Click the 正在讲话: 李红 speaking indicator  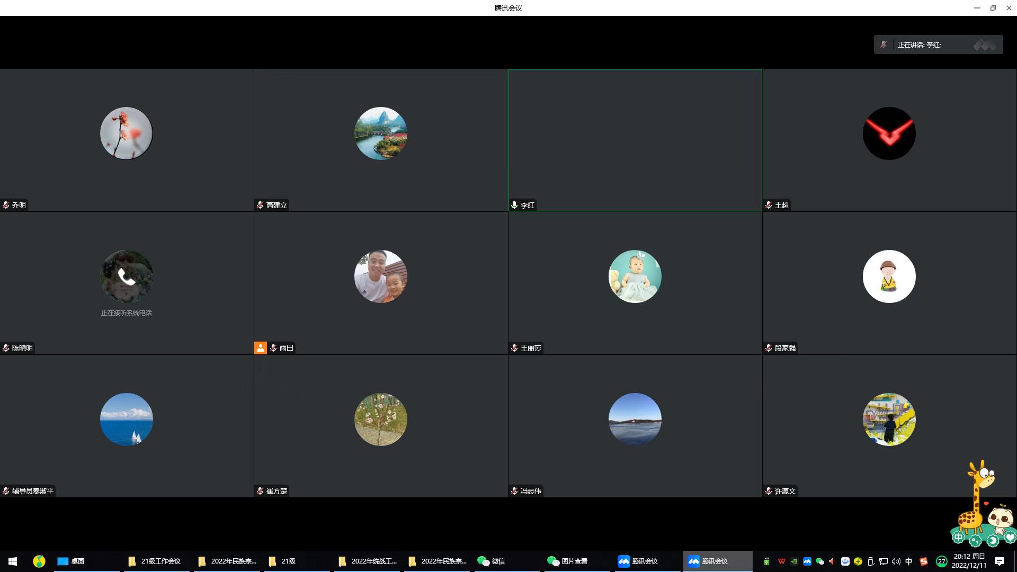[919, 45]
